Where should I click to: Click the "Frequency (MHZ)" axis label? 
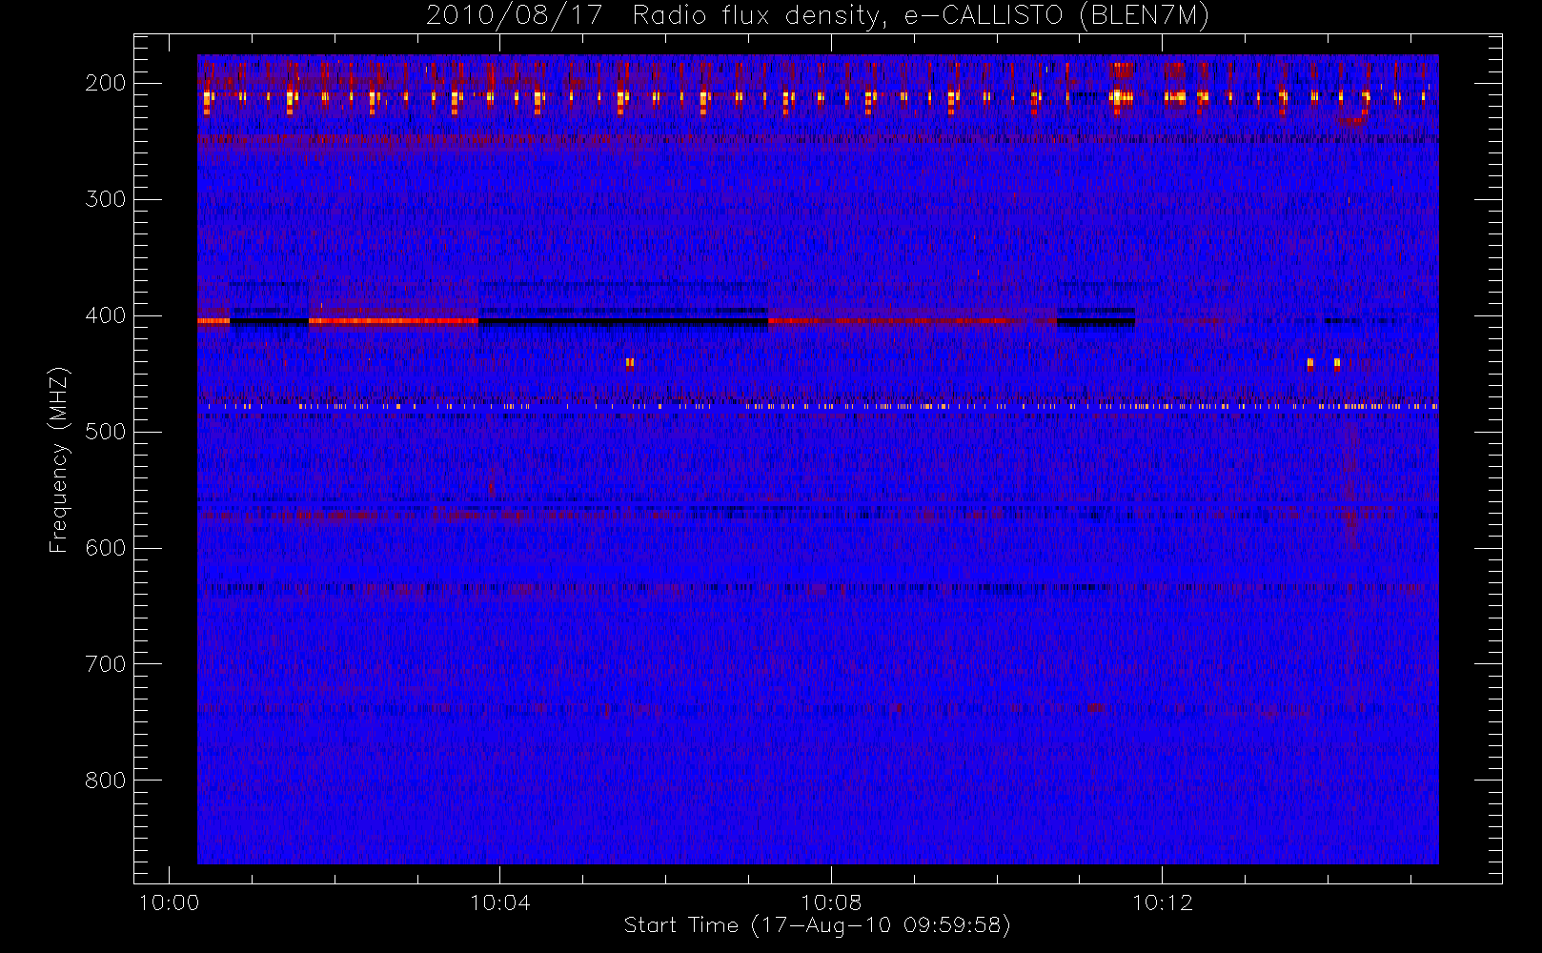click(59, 459)
